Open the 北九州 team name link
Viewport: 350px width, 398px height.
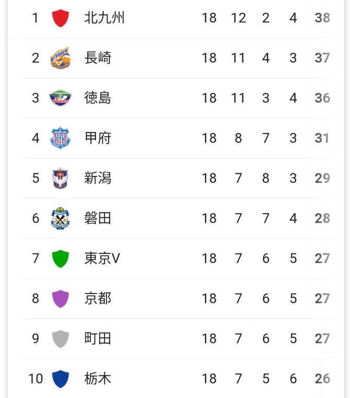pyautogui.click(x=104, y=18)
